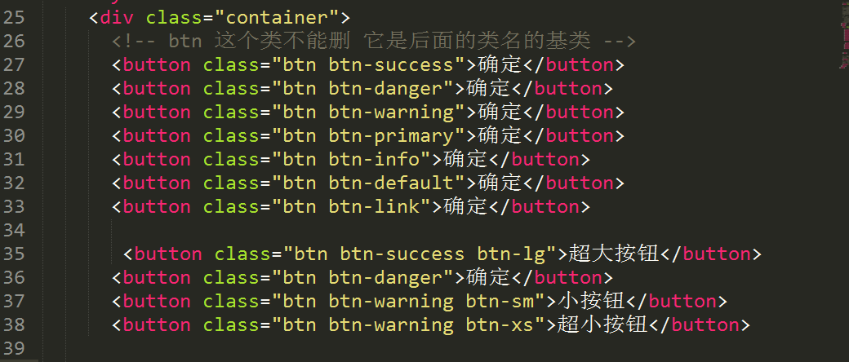Click the 小按钮 text on line 37
This screenshot has width=849, height=362.
point(591,301)
